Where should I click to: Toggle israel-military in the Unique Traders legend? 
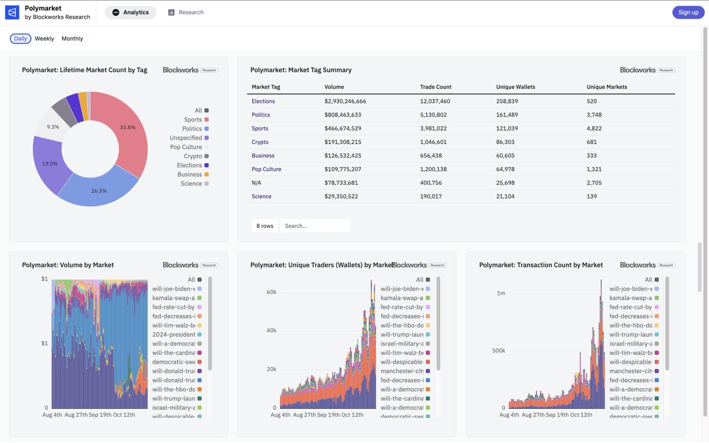click(x=406, y=344)
